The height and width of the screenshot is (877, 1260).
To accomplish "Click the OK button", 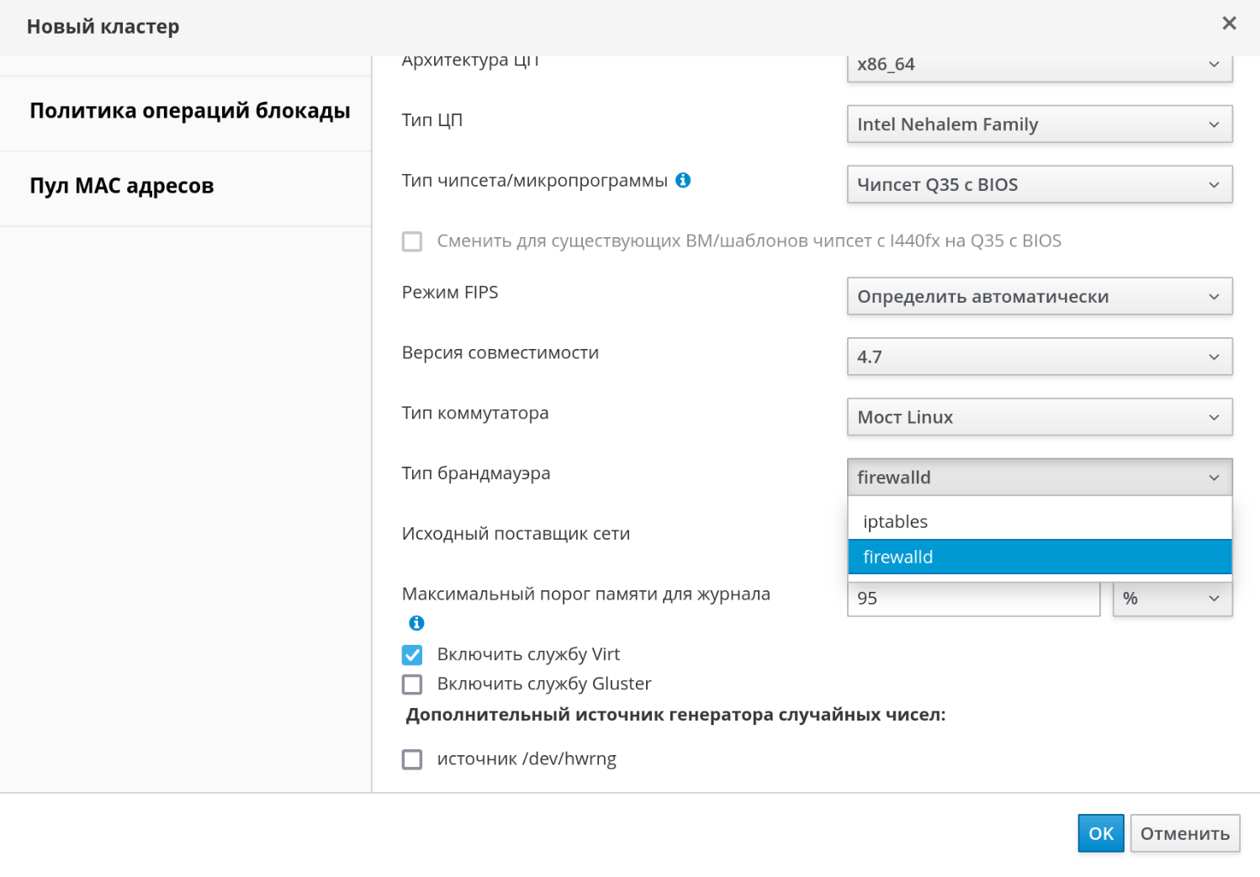I will click(x=1100, y=833).
